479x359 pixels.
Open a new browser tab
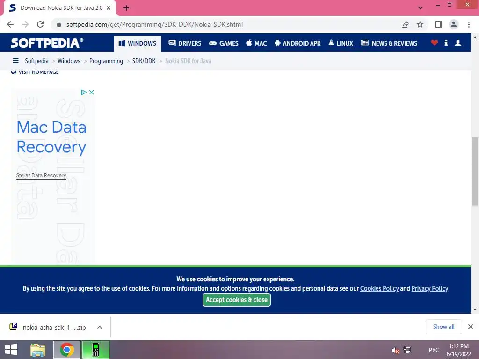tap(126, 8)
